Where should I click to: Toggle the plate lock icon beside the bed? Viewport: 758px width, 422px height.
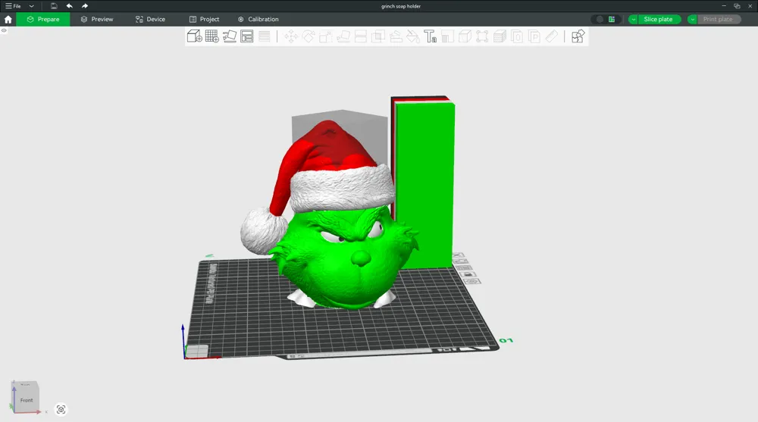tap(466, 274)
